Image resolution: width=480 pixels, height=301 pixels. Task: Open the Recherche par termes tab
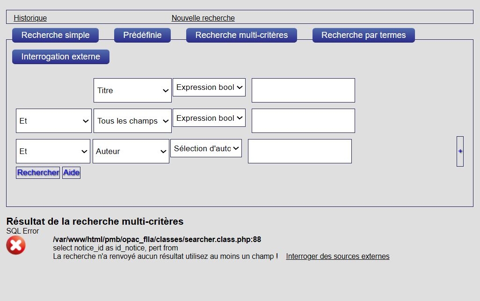pyautogui.click(x=363, y=35)
